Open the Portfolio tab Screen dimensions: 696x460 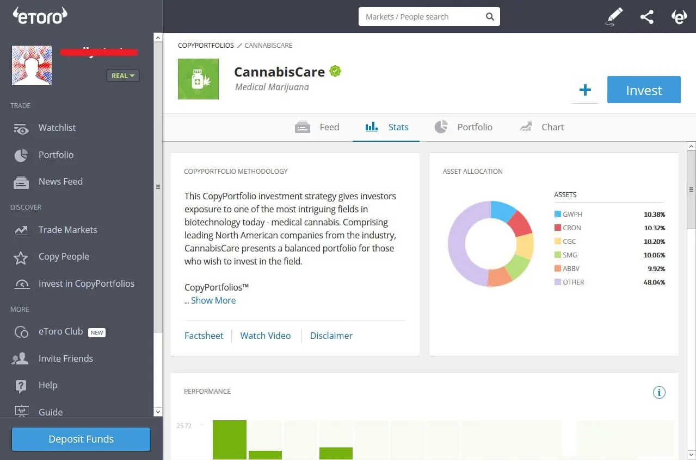464,127
